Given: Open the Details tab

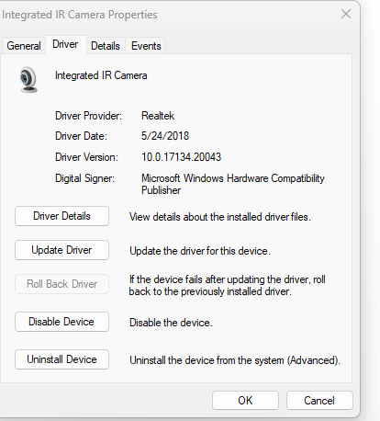Looking at the screenshot, I should click(106, 46).
